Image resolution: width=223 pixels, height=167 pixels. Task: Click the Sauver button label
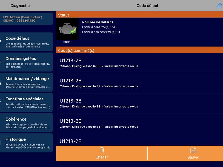pos(193,157)
